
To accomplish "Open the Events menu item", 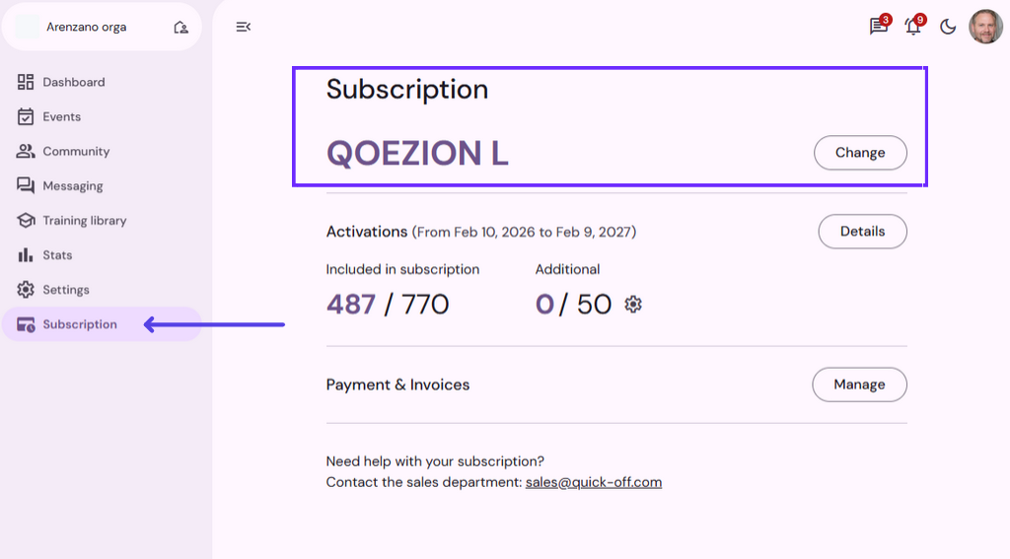I will click(62, 116).
